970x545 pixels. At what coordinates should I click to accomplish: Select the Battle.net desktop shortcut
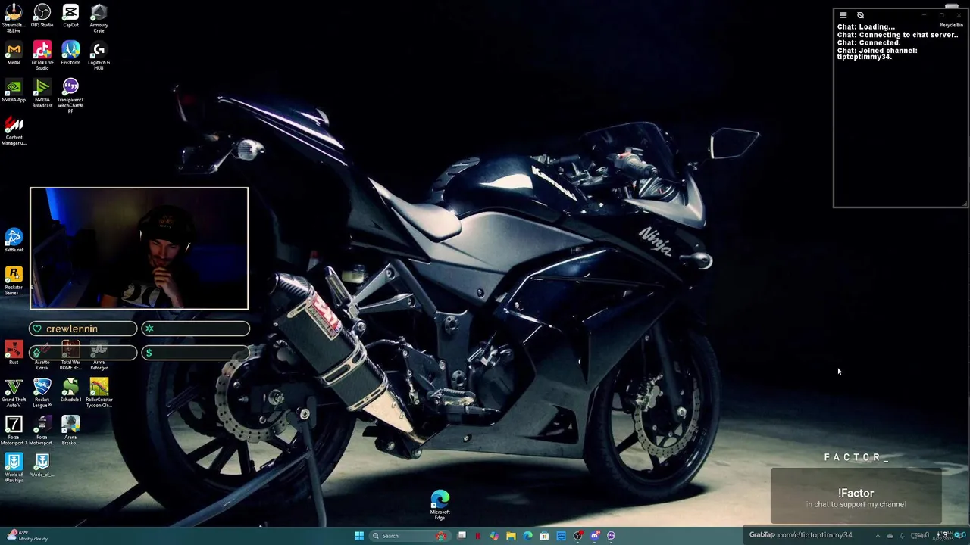click(x=14, y=241)
